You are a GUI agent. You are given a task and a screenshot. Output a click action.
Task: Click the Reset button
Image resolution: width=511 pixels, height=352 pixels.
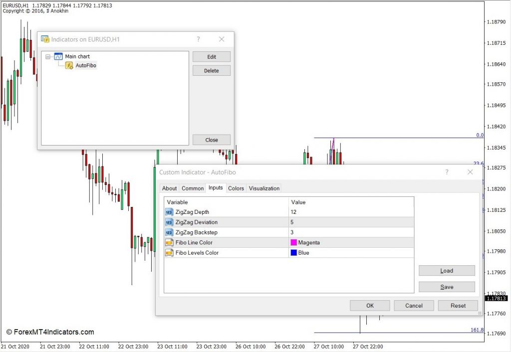tap(458, 306)
